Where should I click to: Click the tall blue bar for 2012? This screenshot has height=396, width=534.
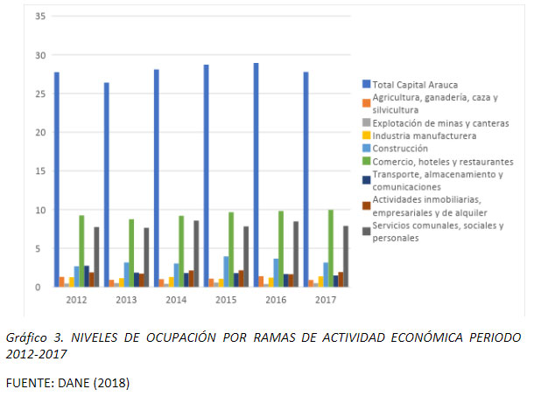coord(57,179)
